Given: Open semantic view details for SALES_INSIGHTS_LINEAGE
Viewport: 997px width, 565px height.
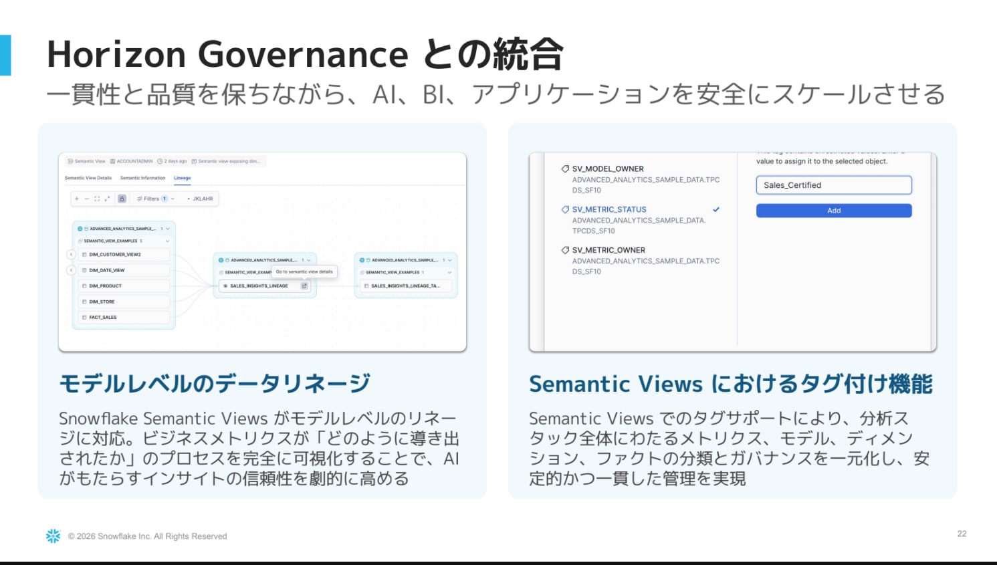Looking at the screenshot, I should (305, 286).
